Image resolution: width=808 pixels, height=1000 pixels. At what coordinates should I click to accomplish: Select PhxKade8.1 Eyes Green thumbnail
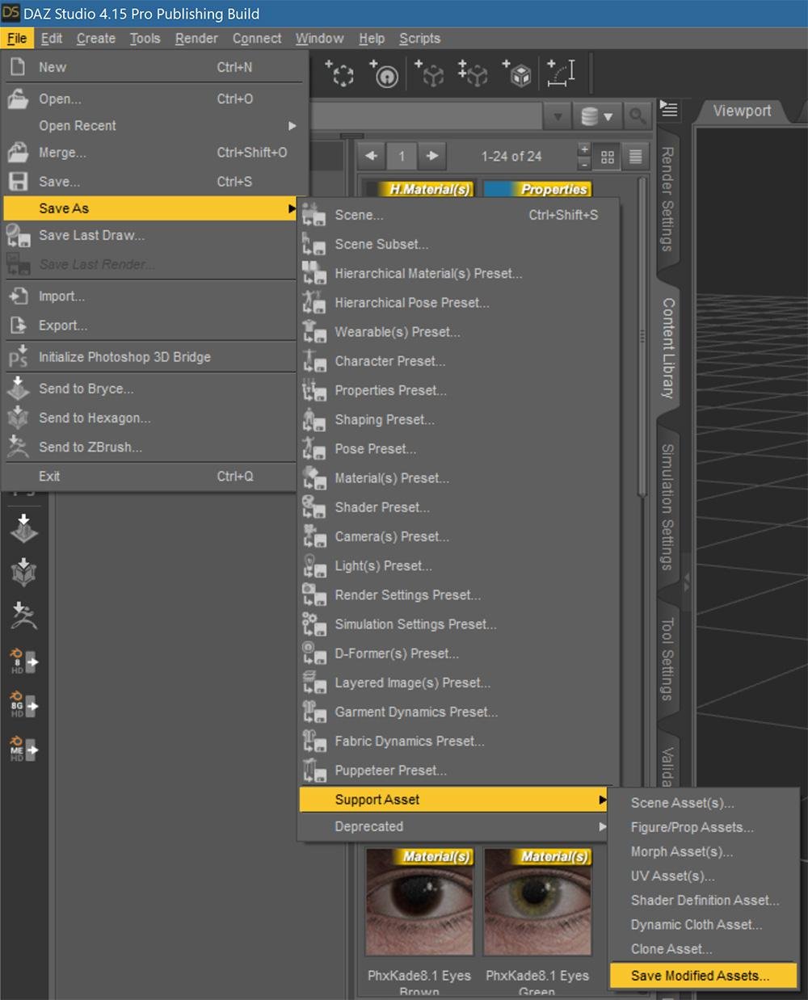click(537, 901)
